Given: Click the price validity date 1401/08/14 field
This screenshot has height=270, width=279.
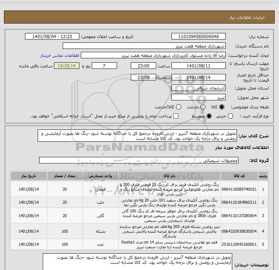Looking at the screenshot, I should click(199, 78).
